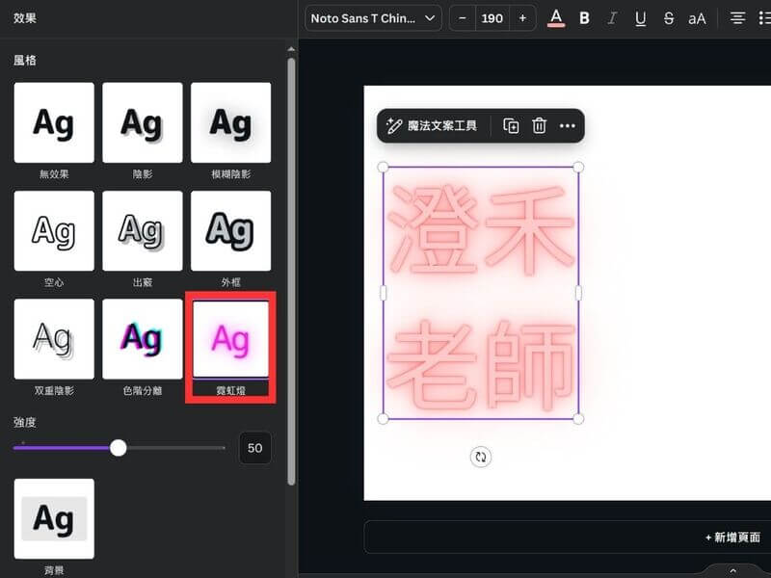
Task: Open text alignment options
Action: 737,18
